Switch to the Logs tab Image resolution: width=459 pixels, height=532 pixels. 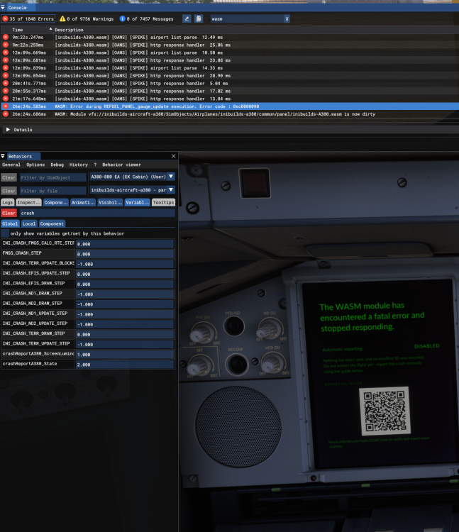click(x=7, y=202)
